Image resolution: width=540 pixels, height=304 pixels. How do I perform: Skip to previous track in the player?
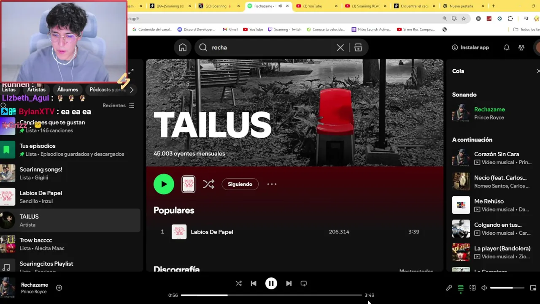click(x=254, y=284)
